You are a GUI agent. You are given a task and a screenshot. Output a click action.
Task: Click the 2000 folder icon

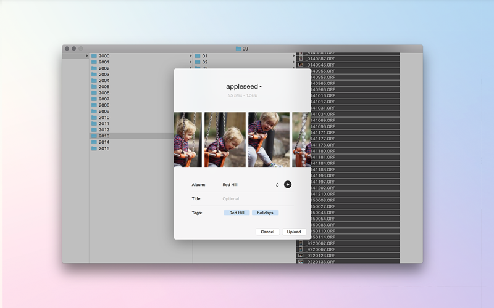[94, 56]
